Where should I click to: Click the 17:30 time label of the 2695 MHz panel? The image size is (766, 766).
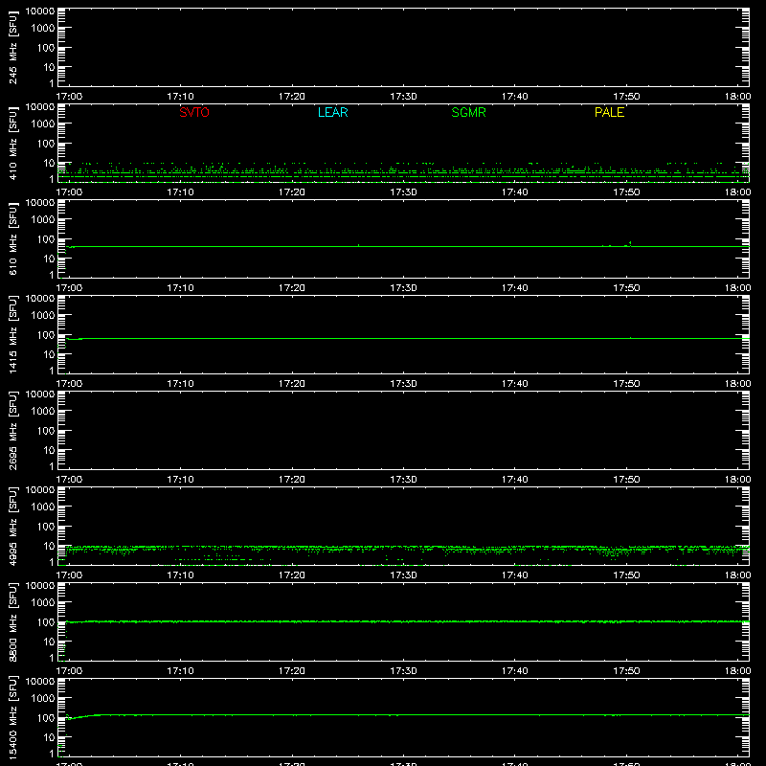click(x=403, y=480)
